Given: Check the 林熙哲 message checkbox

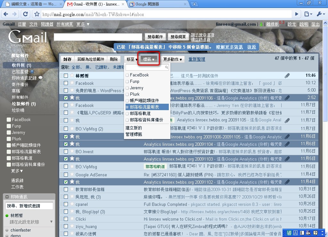Looking at the screenshot, I should 66,75.
